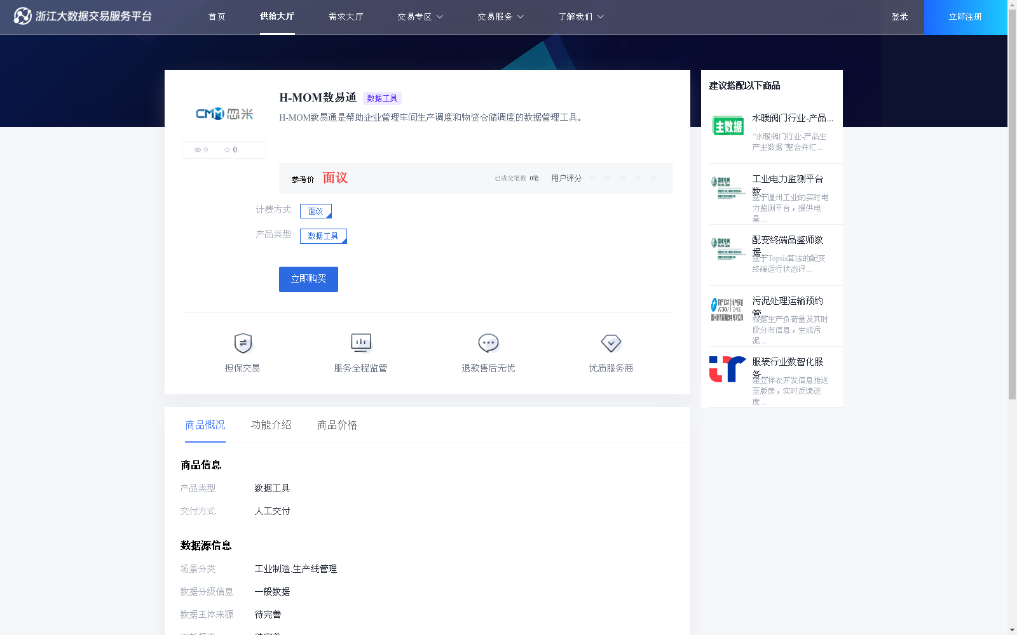Click the 登录 link
Image resolution: width=1017 pixels, height=635 pixels.
tap(899, 17)
